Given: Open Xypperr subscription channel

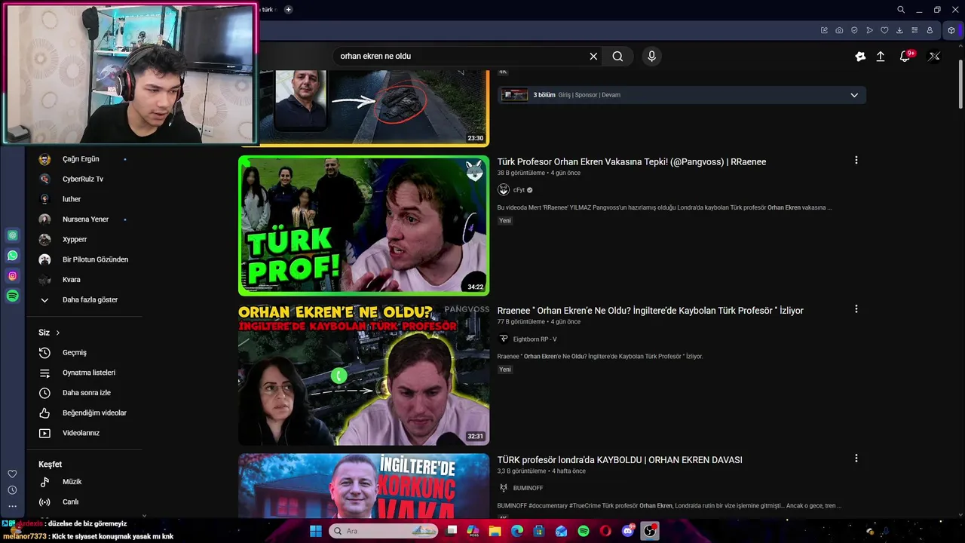Looking at the screenshot, I should click(x=75, y=239).
